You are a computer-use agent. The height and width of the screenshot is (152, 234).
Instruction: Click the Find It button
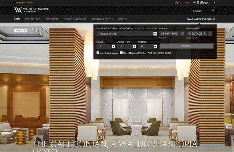point(186,46)
